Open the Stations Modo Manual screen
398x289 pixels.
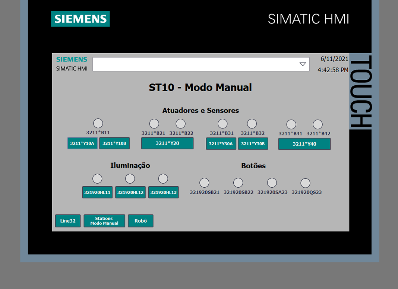[x=104, y=221]
